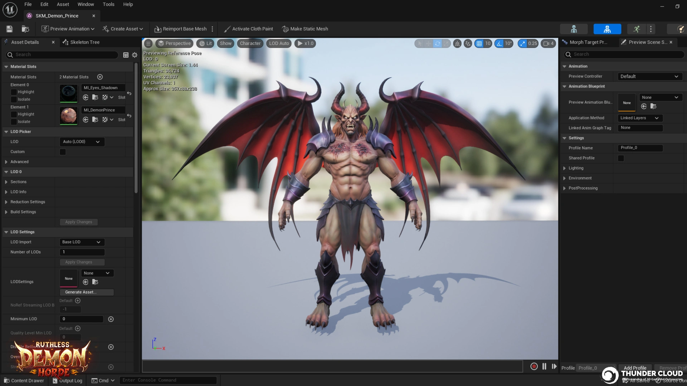The image size is (687, 386).
Task: Expand the Lighting section
Action: coord(564,168)
